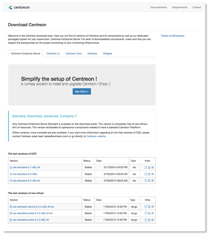Click disc icon beside ces-standard-3.0-x86_64

11,181
